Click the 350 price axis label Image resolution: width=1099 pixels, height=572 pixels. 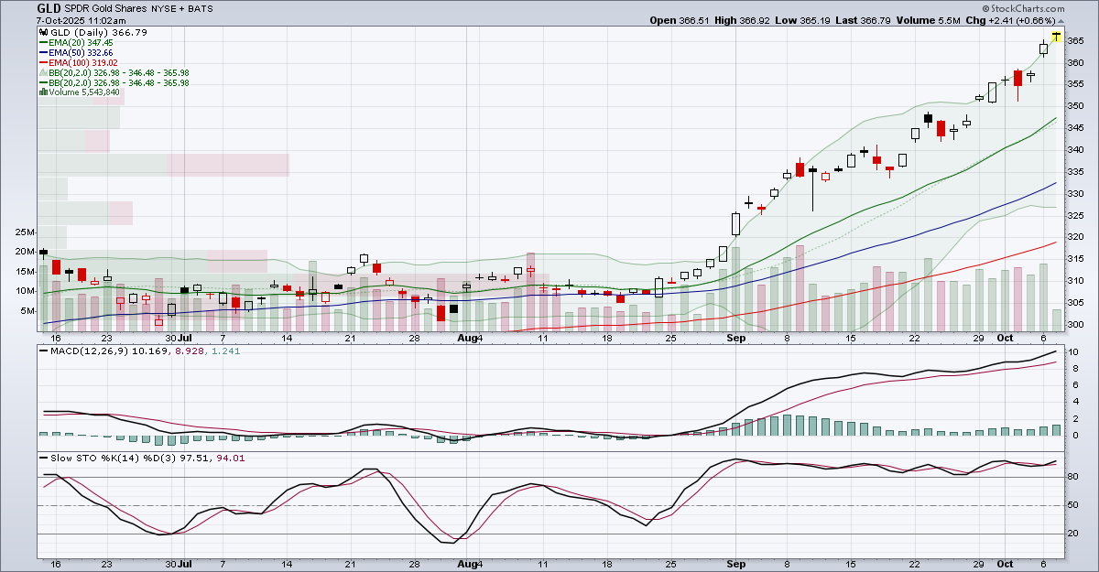1075,106
